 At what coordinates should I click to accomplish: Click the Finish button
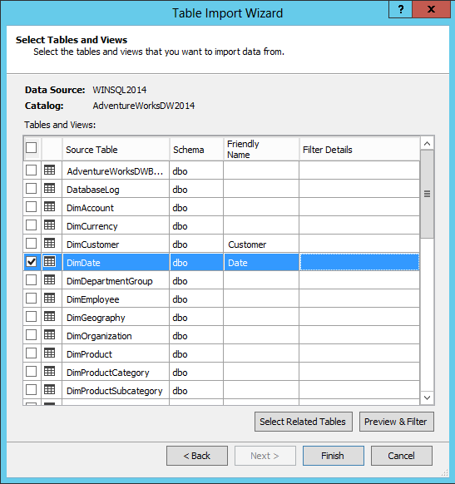pos(333,456)
